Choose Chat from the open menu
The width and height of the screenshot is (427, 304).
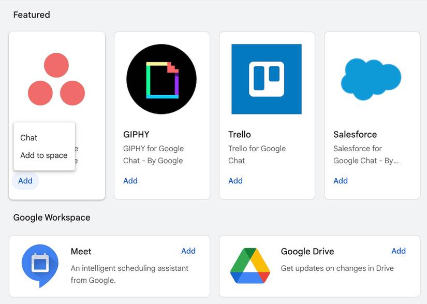pos(29,138)
